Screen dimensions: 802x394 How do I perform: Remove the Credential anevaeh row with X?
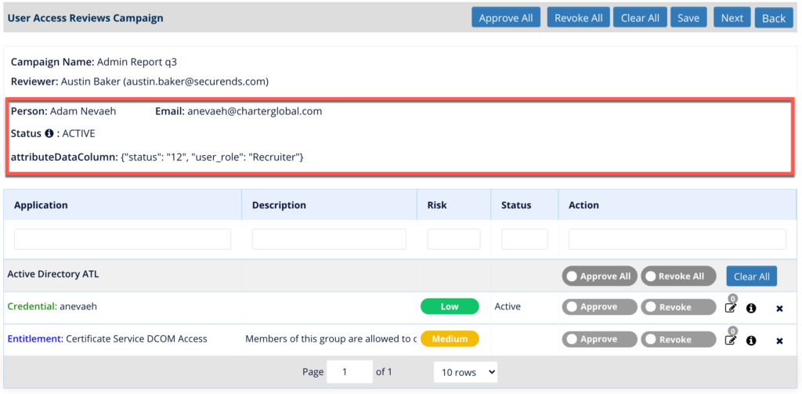point(779,309)
